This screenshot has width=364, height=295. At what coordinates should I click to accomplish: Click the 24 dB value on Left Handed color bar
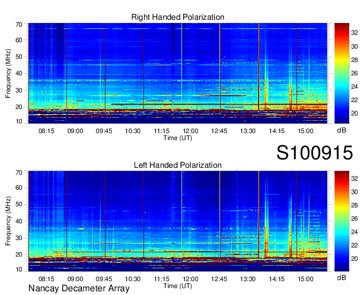coord(354,232)
